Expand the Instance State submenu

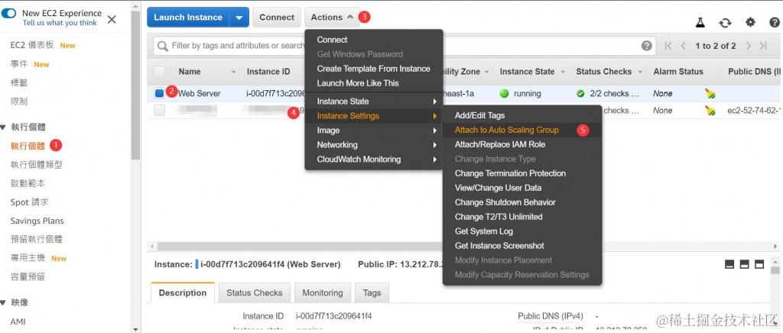pyautogui.click(x=374, y=101)
